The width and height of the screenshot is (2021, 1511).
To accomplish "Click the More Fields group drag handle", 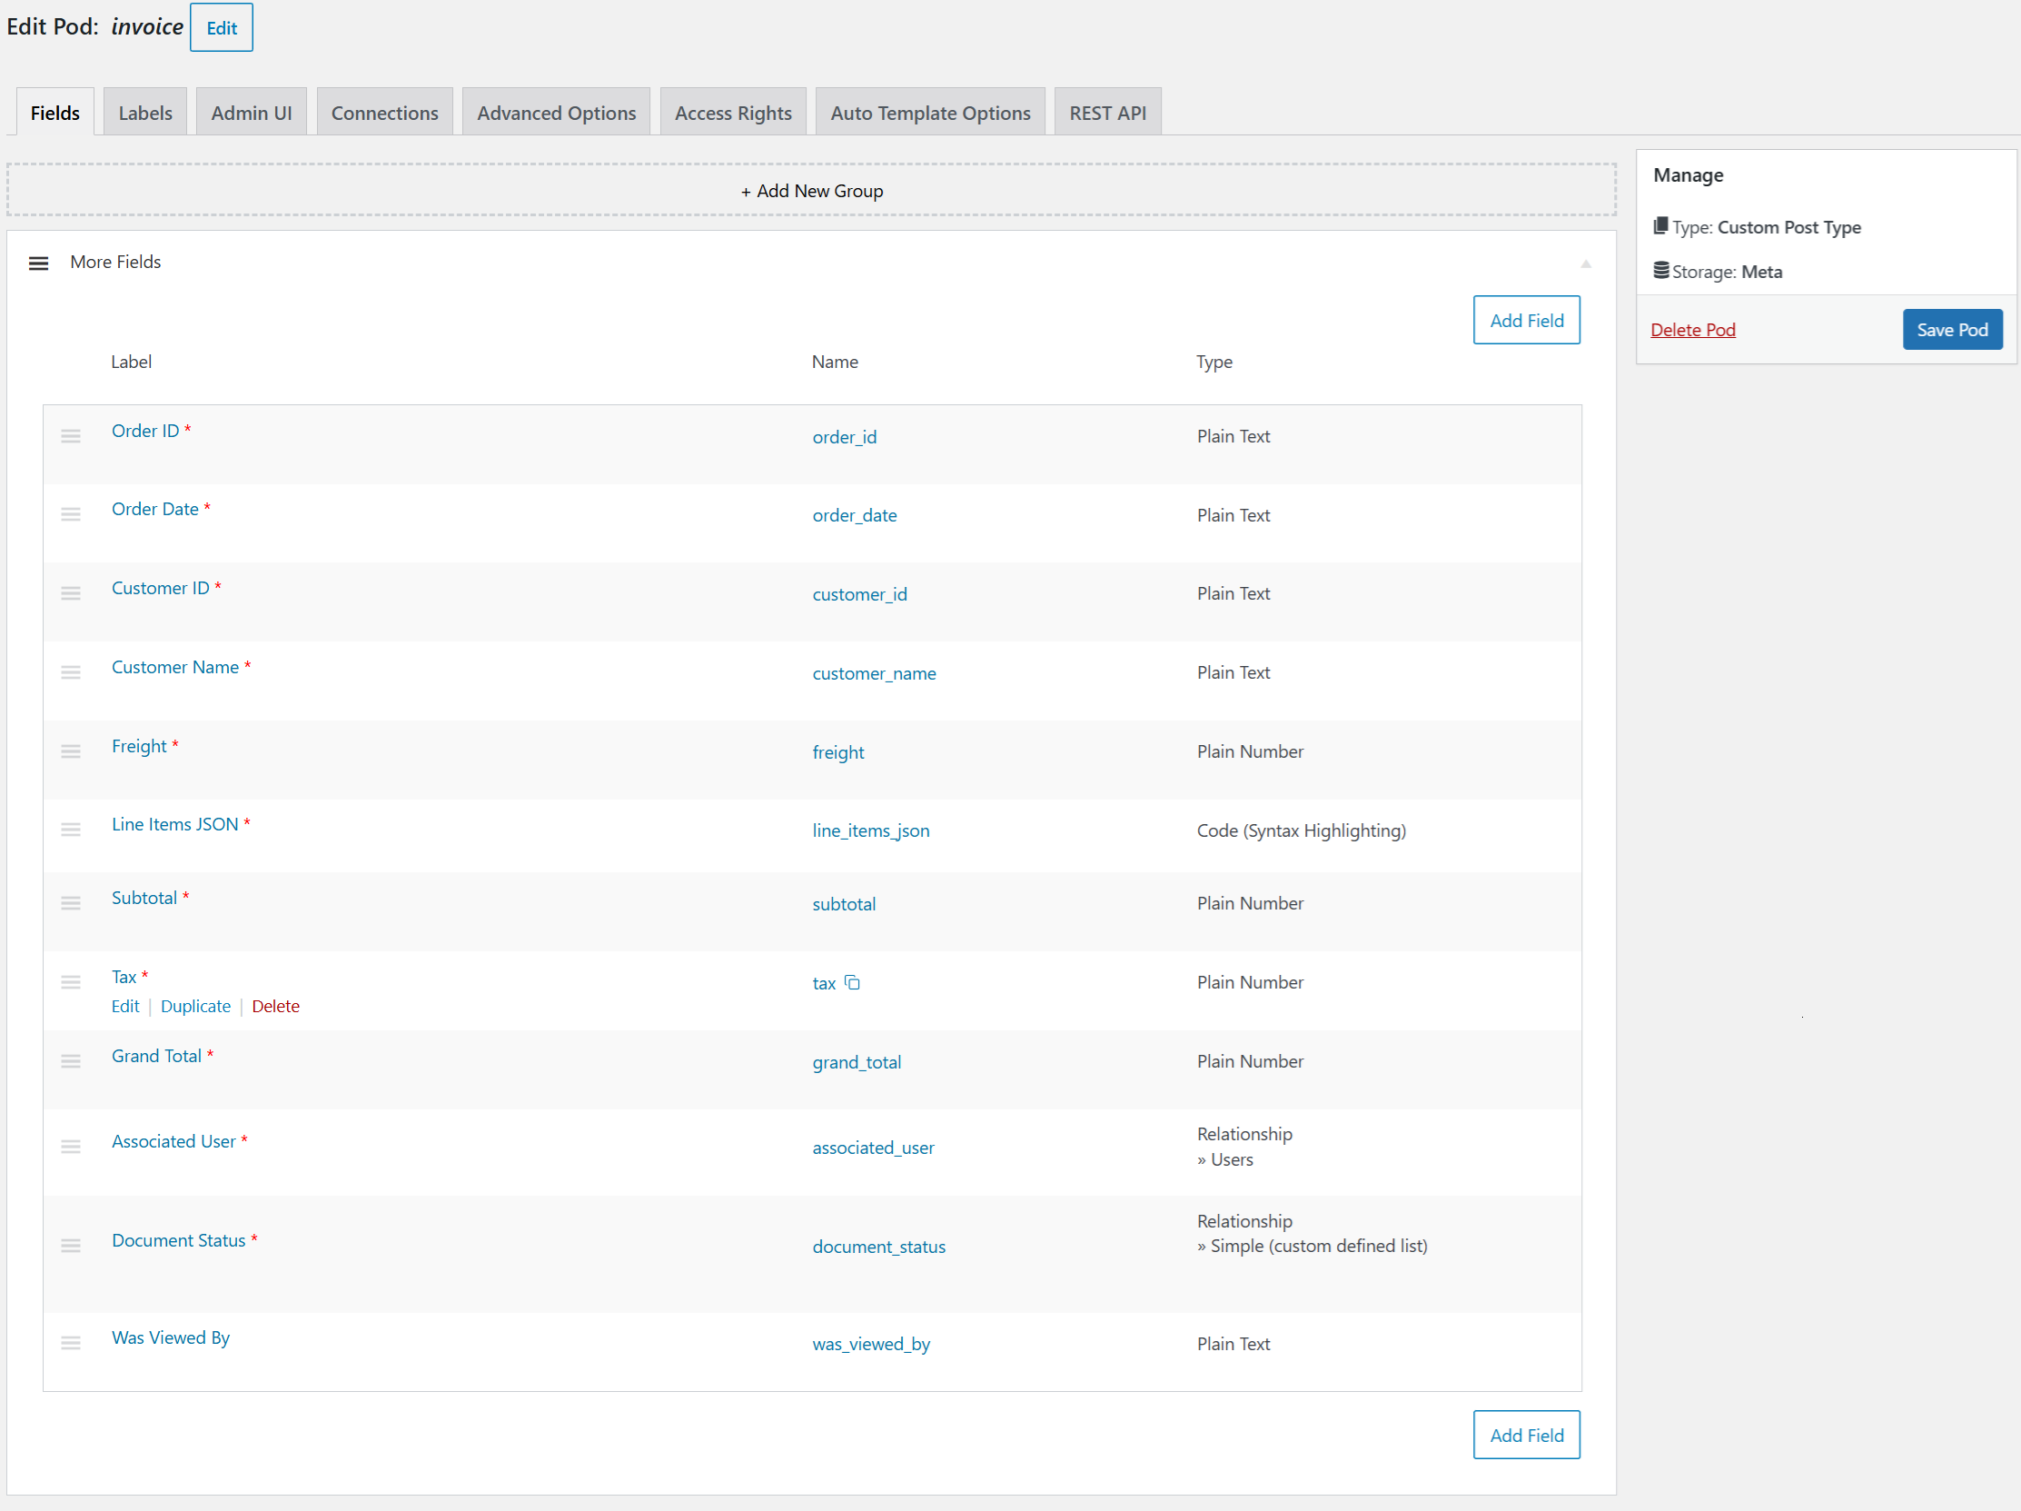I will point(38,263).
